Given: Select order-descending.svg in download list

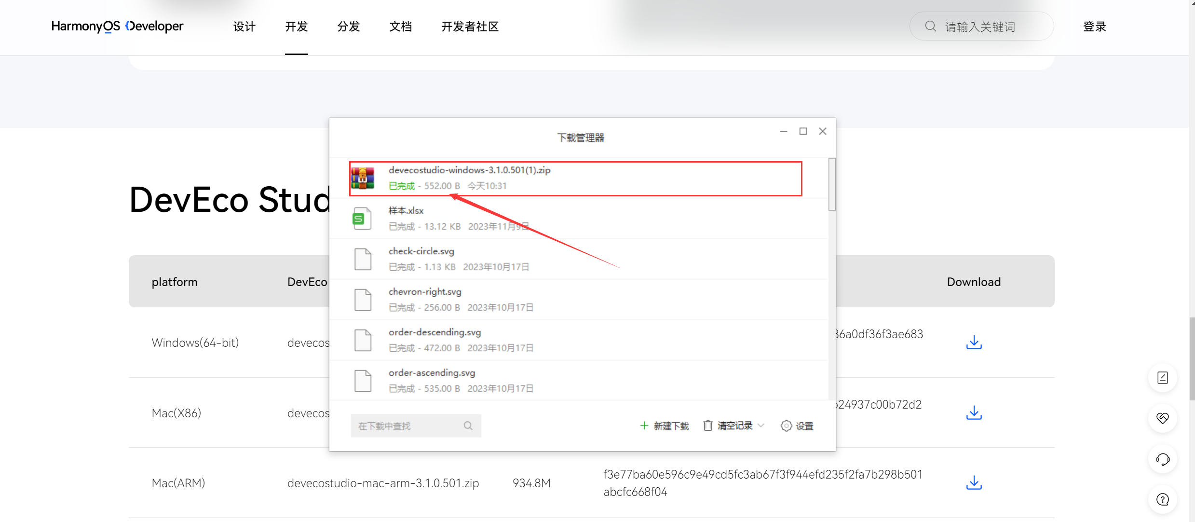Looking at the screenshot, I should (x=579, y=340).
